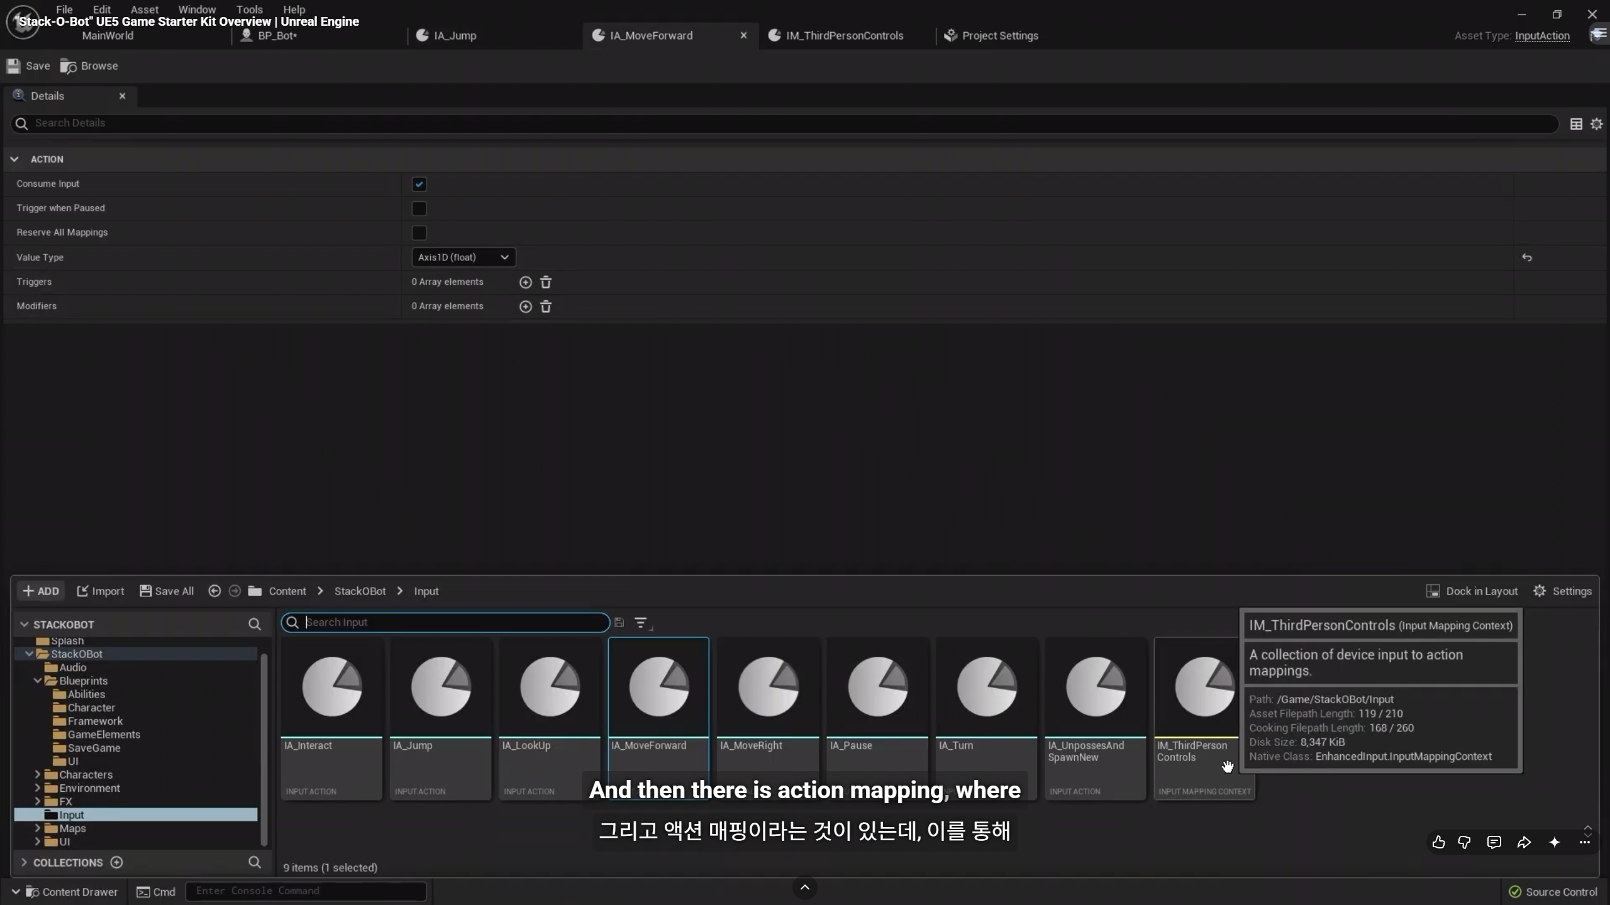Collapse the ACTION category section
The width and height of the screenshot is (1610, 905).
[x=14, y=160]
